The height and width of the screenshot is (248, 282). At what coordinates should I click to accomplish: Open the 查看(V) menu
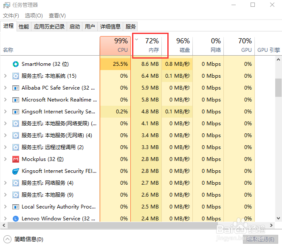click(57, 16)
